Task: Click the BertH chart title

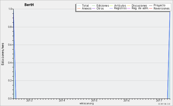Action: [29, 5]
